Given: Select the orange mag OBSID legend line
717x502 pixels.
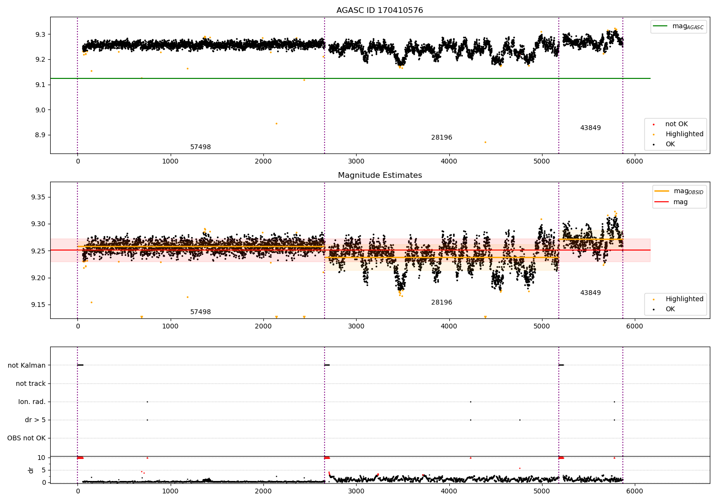Looking at the screenshot, I should click(662, 191).
